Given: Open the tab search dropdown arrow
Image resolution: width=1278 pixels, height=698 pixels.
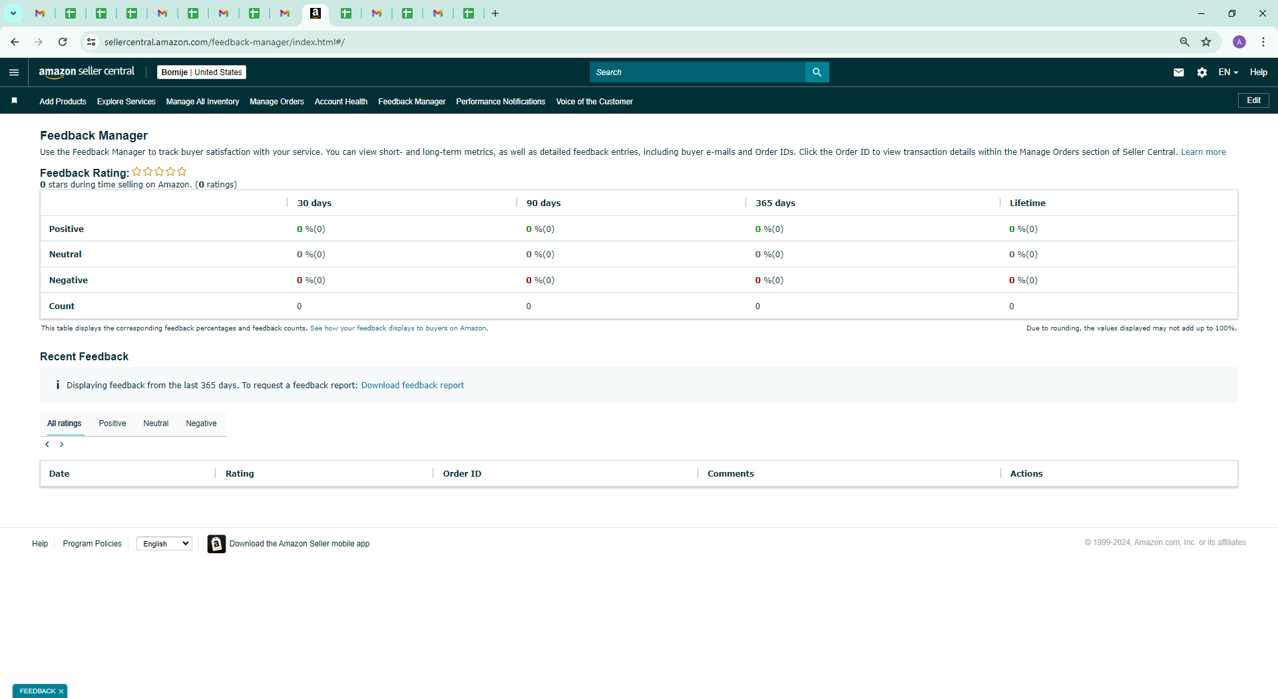Looking at the screenshot, I should click(13, 13).
